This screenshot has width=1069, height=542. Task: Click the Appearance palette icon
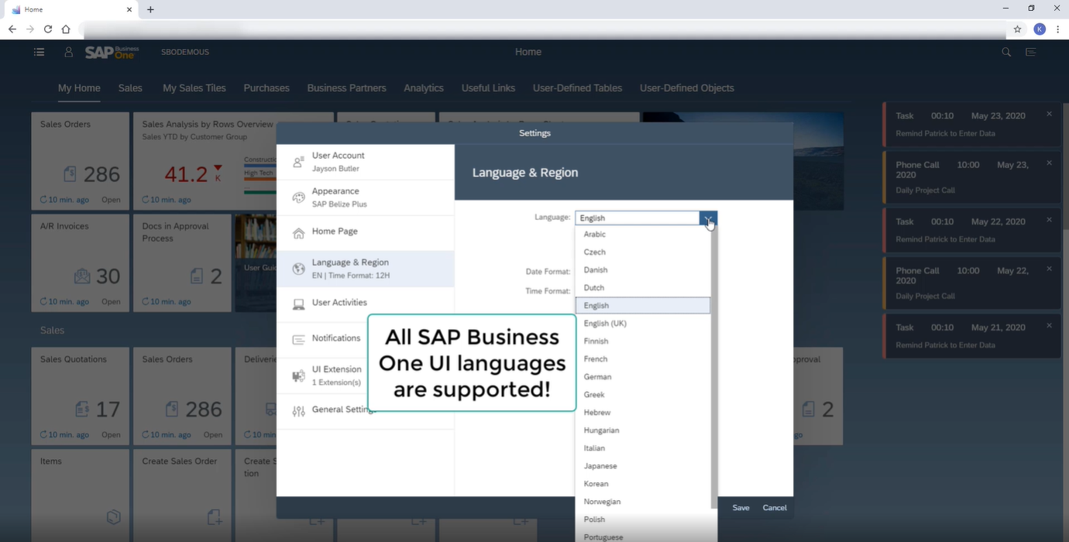point(298,197)
